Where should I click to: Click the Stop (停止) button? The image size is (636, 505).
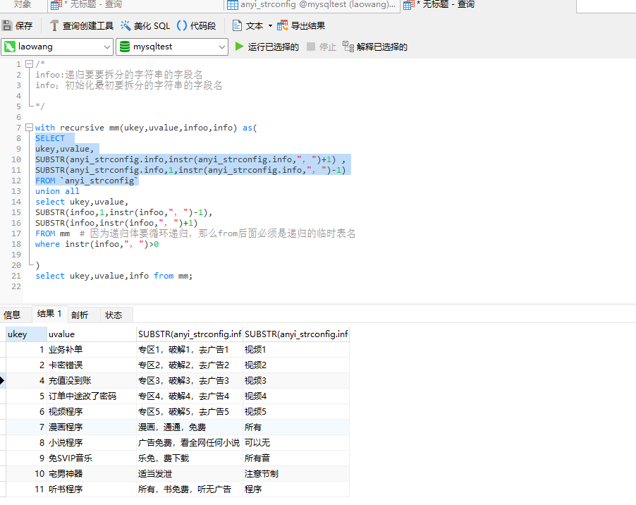(322, 47)
